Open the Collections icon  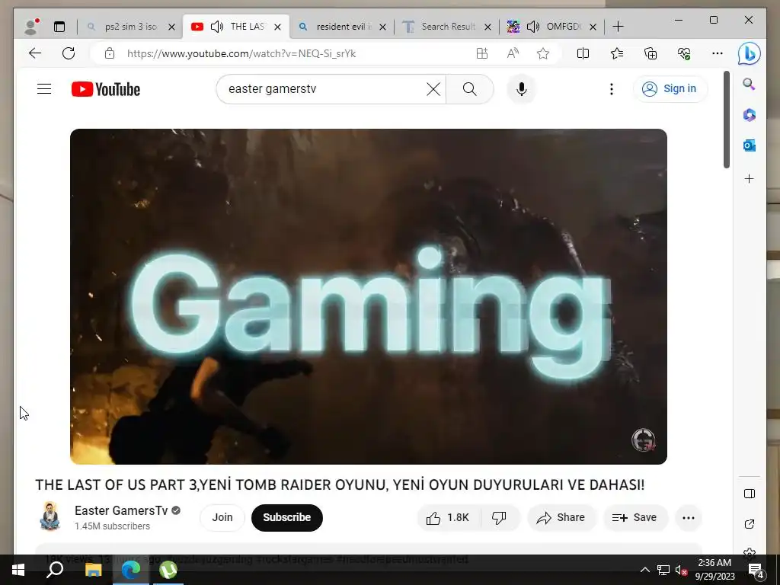(x=651, y=53)
